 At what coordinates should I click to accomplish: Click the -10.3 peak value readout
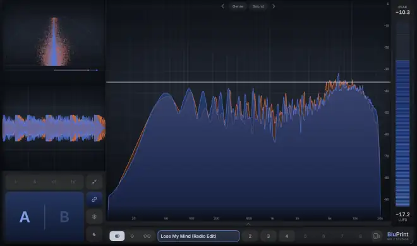tap(402, 12)
